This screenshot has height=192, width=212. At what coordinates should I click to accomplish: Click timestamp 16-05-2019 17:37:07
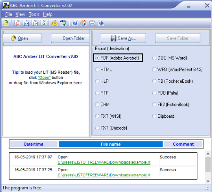pyautogui.click(x=33, y=157)
